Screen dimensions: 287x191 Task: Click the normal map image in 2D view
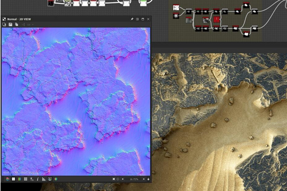(x=76, y=101)
